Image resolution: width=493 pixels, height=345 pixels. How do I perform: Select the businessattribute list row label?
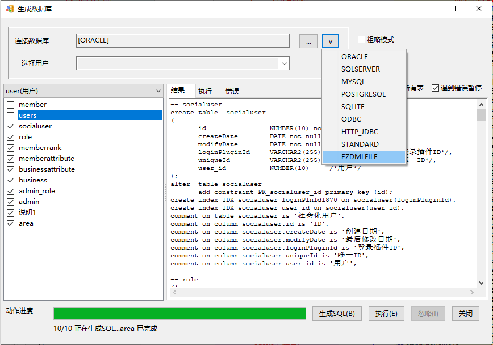pyautogui.click(x=47, y=169)
